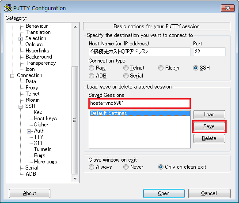Click the Cancel button
239x203 pixels.
pyautogui.click(x=209, y=193)
